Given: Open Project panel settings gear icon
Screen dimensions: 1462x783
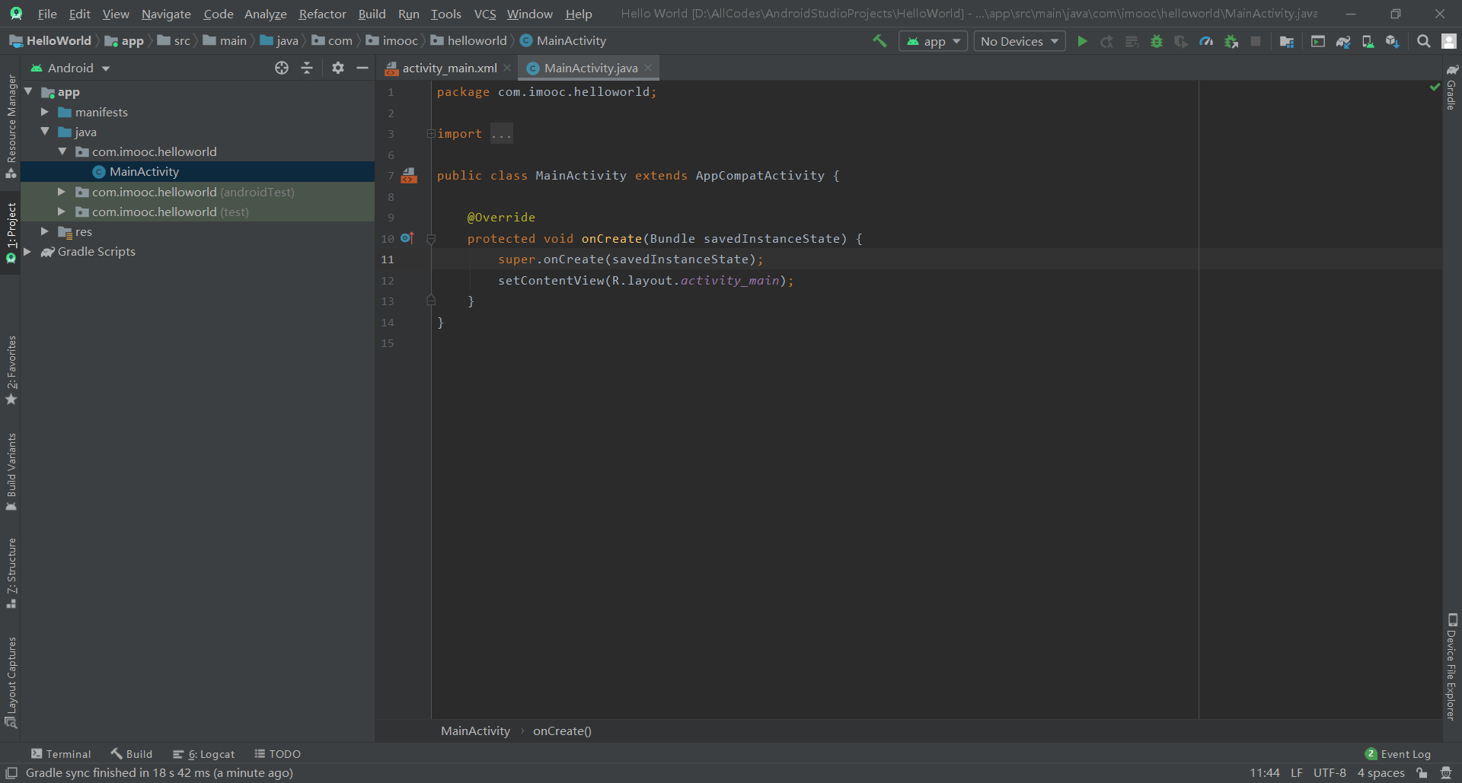Looking at the screenshot, I should click(x=338, y=68).
